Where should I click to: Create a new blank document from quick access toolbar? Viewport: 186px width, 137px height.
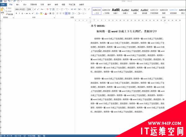click(x=18, y=1)
